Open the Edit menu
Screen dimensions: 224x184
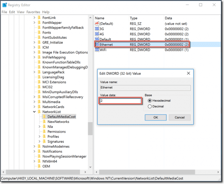tap(12, 12)
